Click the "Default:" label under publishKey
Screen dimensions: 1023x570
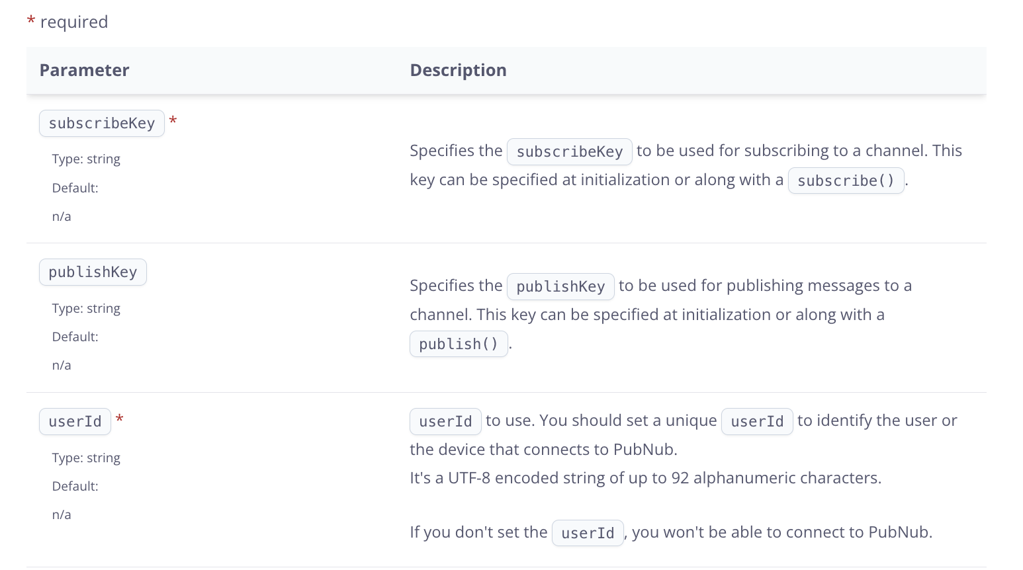click(x=75, y=337)
